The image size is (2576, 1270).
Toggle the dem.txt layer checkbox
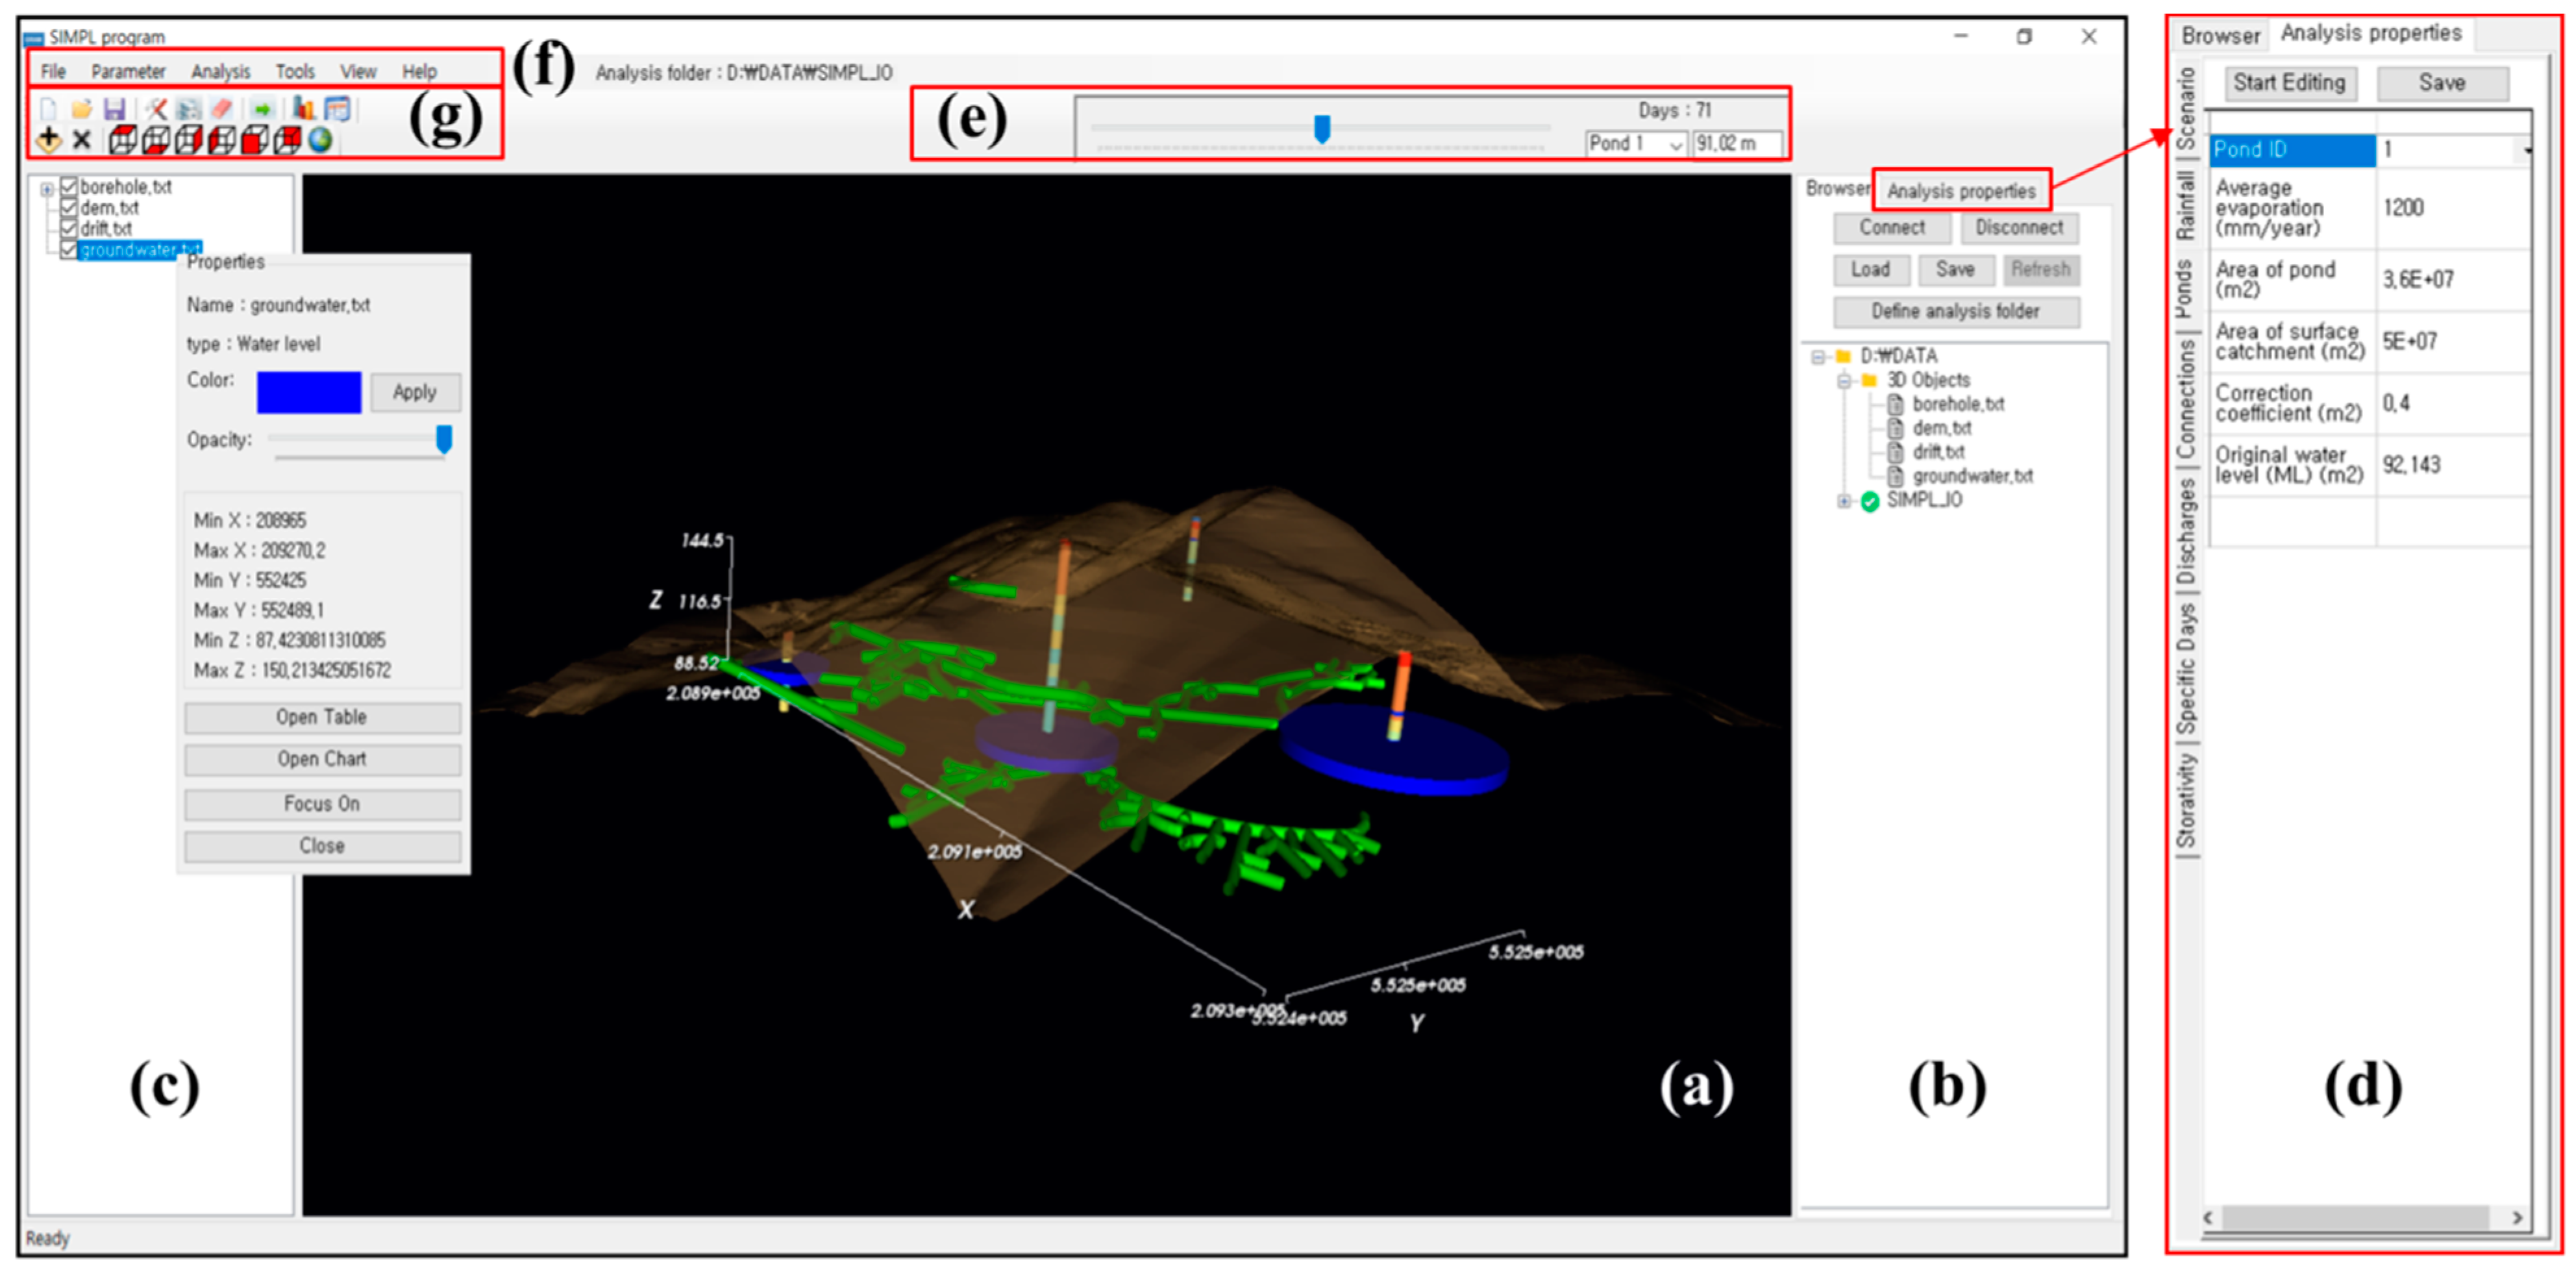(x=69, y=208)
